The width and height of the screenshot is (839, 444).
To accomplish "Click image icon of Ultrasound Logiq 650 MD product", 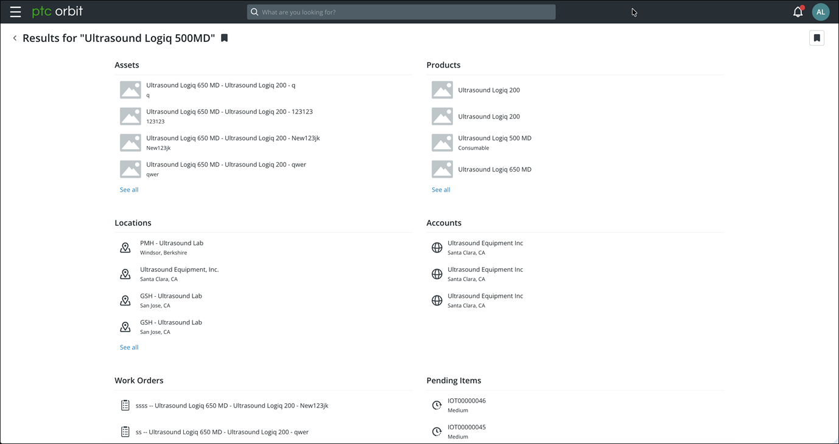I will (442, 169).
